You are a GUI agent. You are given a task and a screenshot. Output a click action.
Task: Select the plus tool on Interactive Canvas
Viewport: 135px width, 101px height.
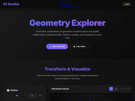tap(111, 89)
